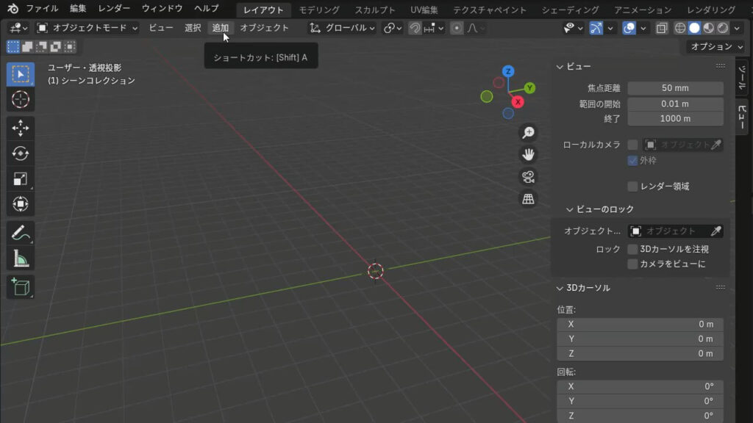Switch to the スカルプト workspace tab
This screenshot has width=753, height=423.
[x=375, y=10]
